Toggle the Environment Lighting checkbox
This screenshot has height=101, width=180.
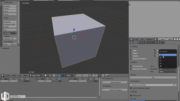pyautogui.click(x=131, y=59)
